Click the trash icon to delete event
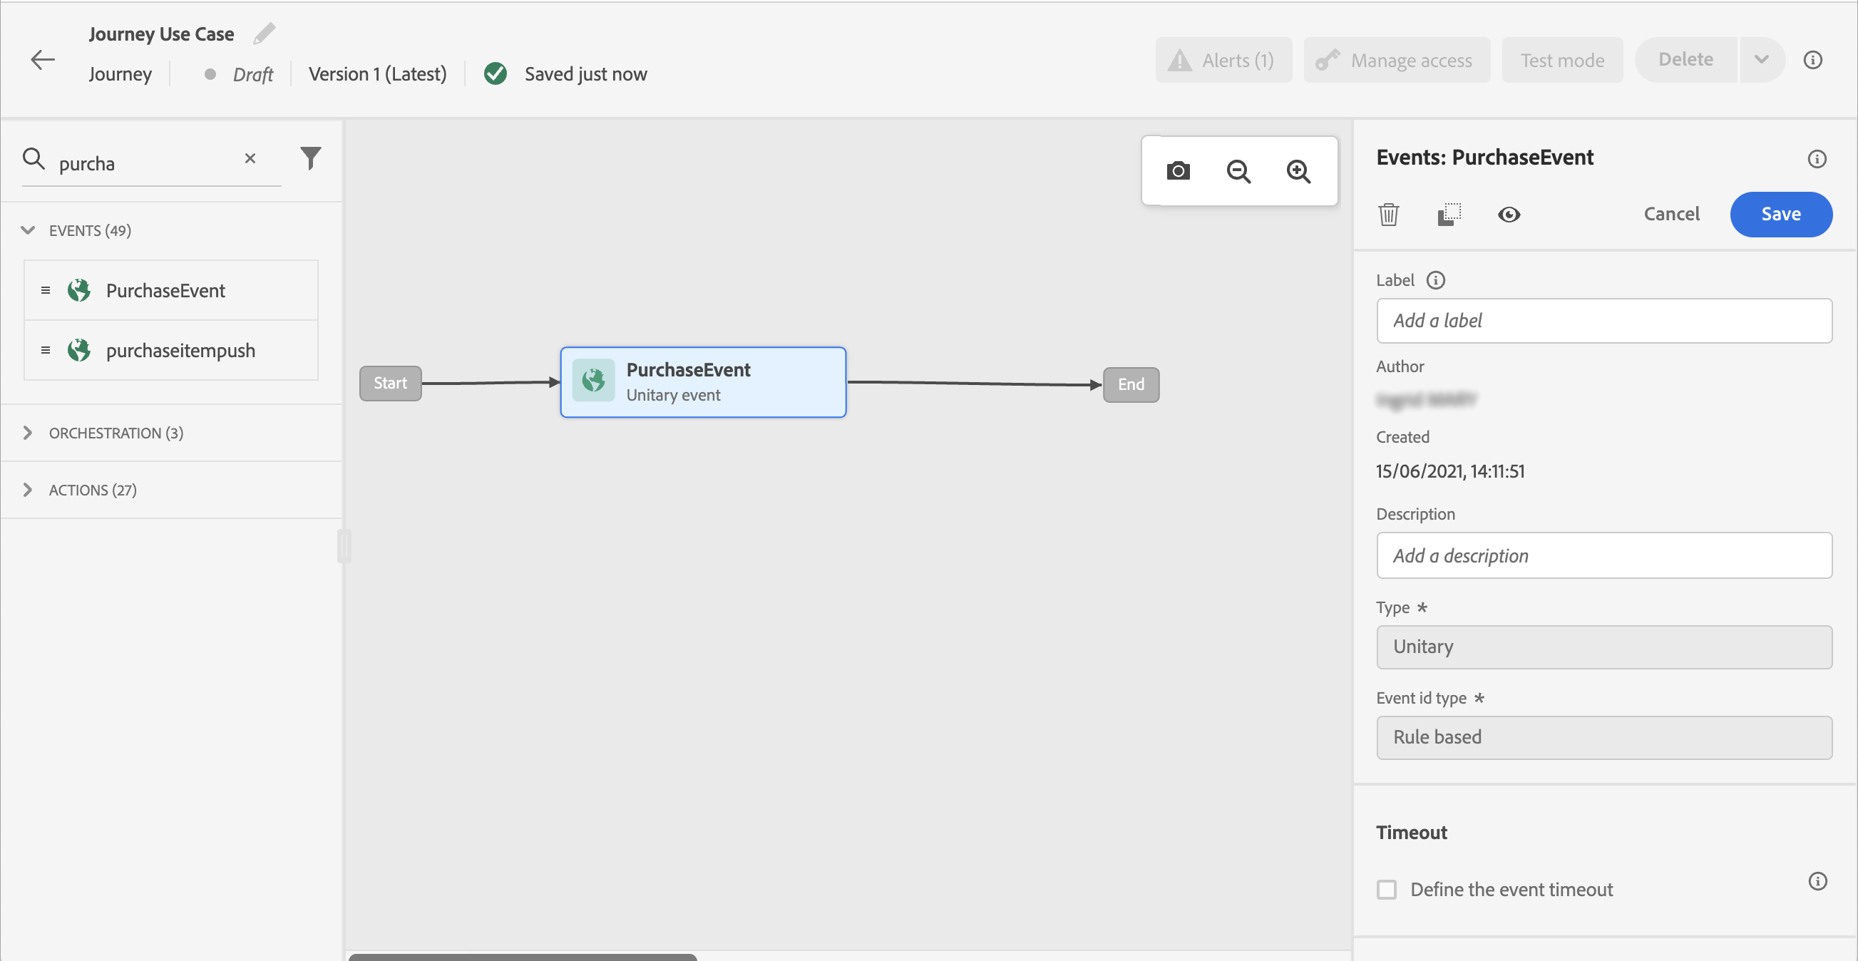Image resolution: width=1858 pixels, height=961 pixels. 1388,215
